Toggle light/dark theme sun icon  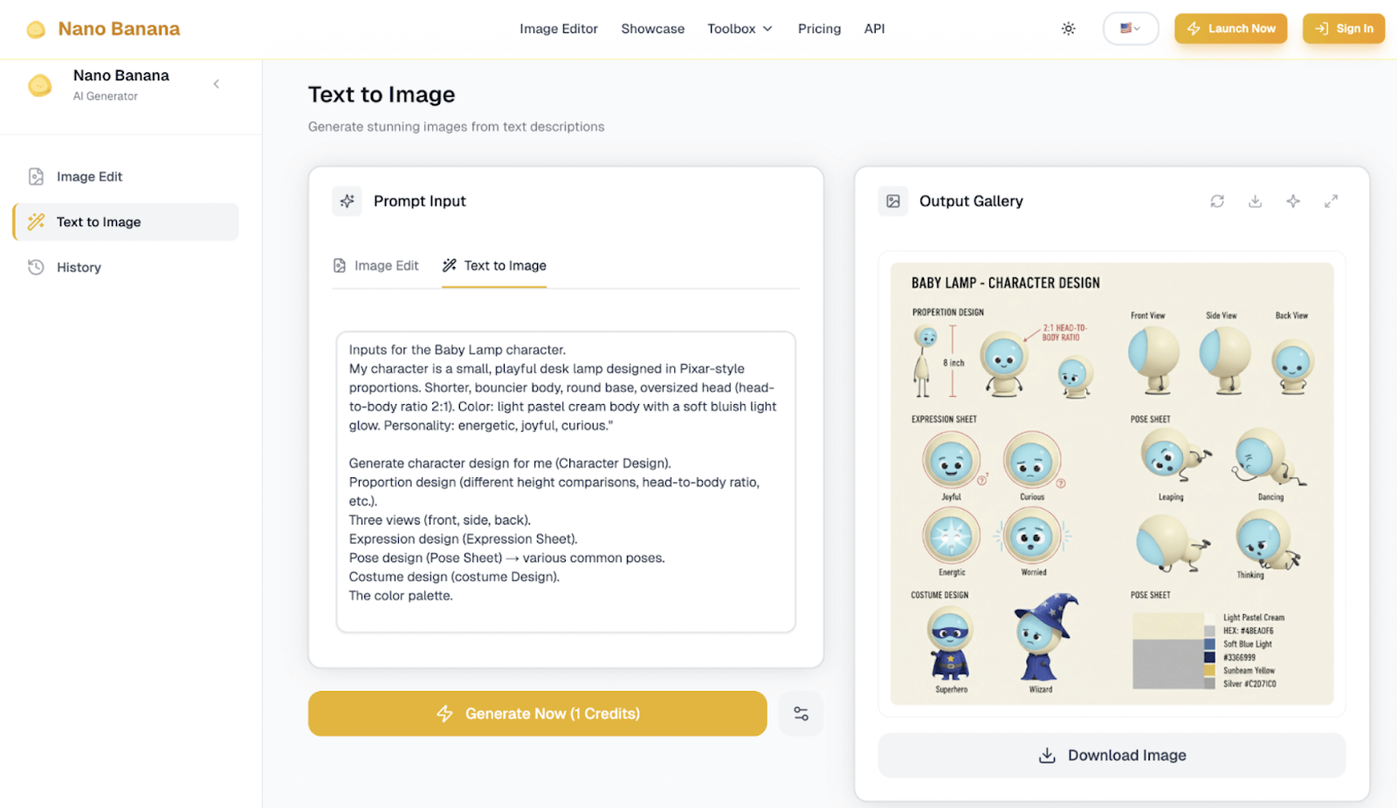pyautogui.click(x=1068, y=29)
